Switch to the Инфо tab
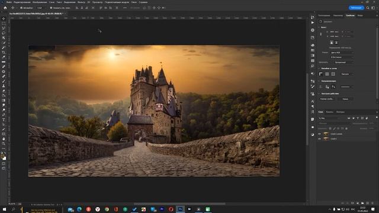Viewport: 379px width, 213px height. pos(360,15)
